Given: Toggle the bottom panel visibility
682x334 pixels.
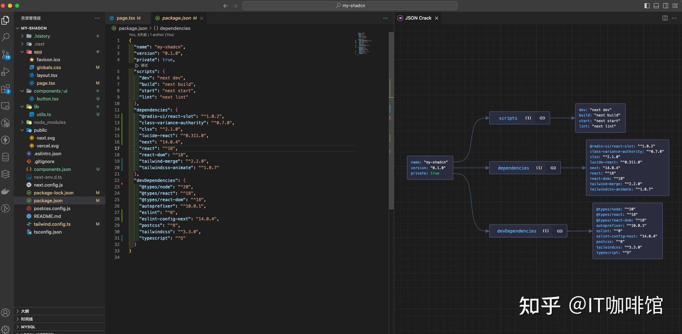Looking at the screenshot, I should pyautogui.click(x=656, y=6).
